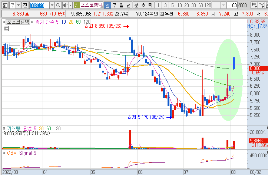Select the 120 interval button
Screen dimensions: 268x175
(x=208, y=6)
